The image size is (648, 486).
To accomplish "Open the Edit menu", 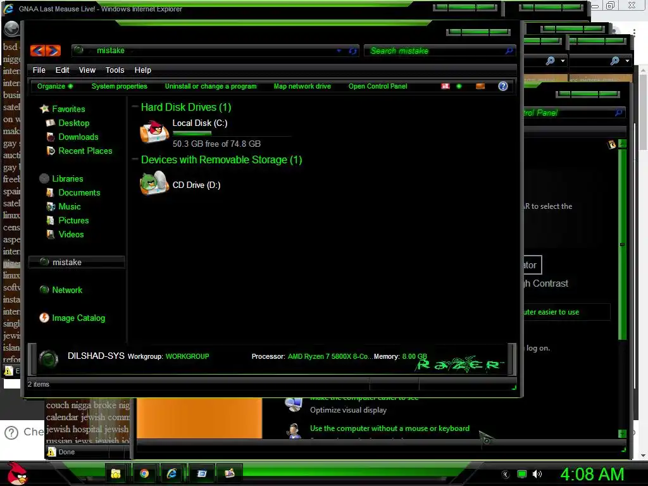I will pos(63,70).
